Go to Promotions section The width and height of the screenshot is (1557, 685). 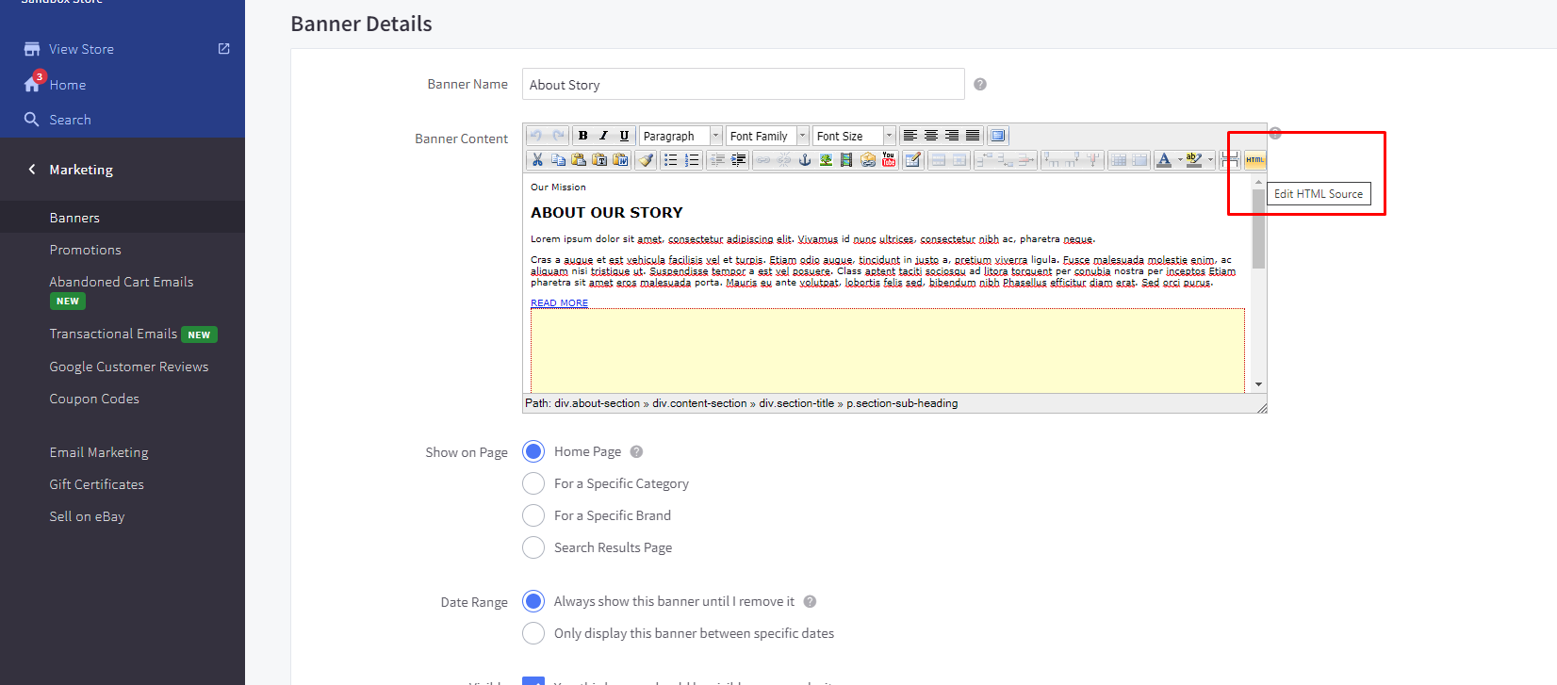point(86,250)
